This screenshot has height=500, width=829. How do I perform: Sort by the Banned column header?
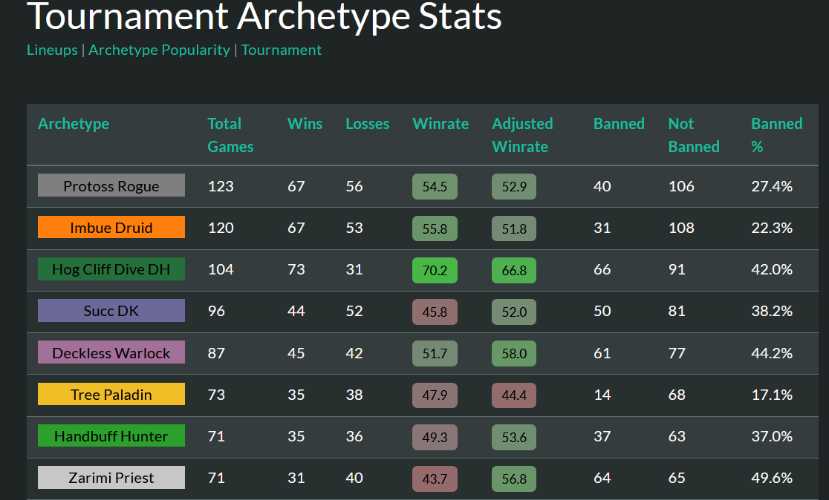(x=619, y=124)
